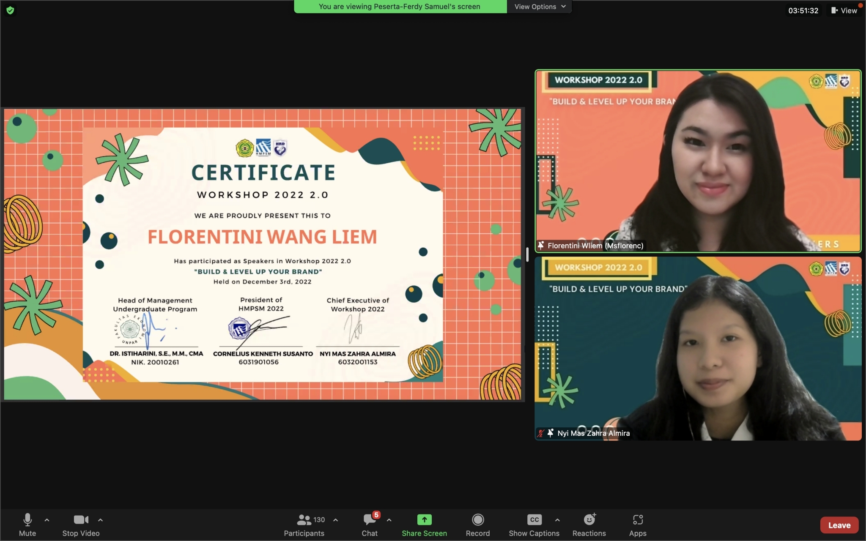
Task: Toggle Show Captions CC button
Action: [x=534, y=520]
